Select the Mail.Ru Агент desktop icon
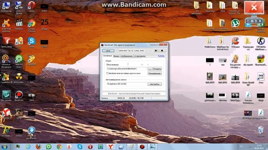The width and height of the screenshot is (268, 150). click(19, 61)
